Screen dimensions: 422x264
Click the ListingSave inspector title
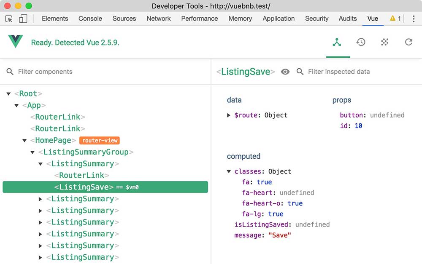click(x=246, y=72)
